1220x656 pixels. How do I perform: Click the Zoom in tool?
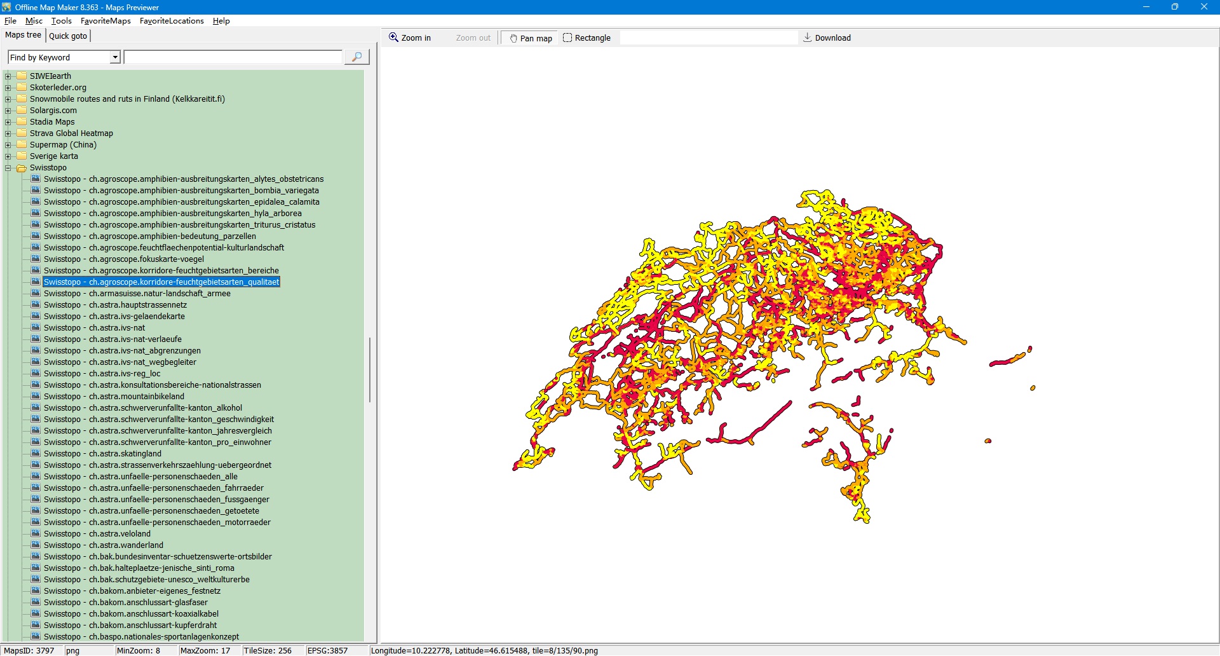pyautogui.click(x=410, y=38)
